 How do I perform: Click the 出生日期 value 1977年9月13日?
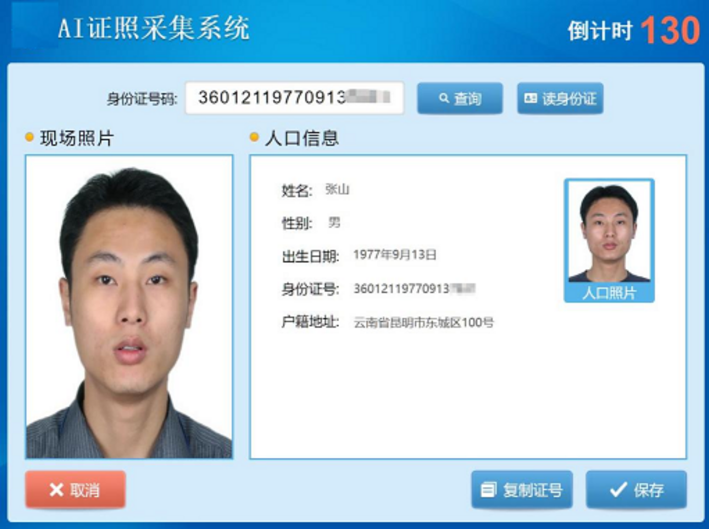point(395,255)
